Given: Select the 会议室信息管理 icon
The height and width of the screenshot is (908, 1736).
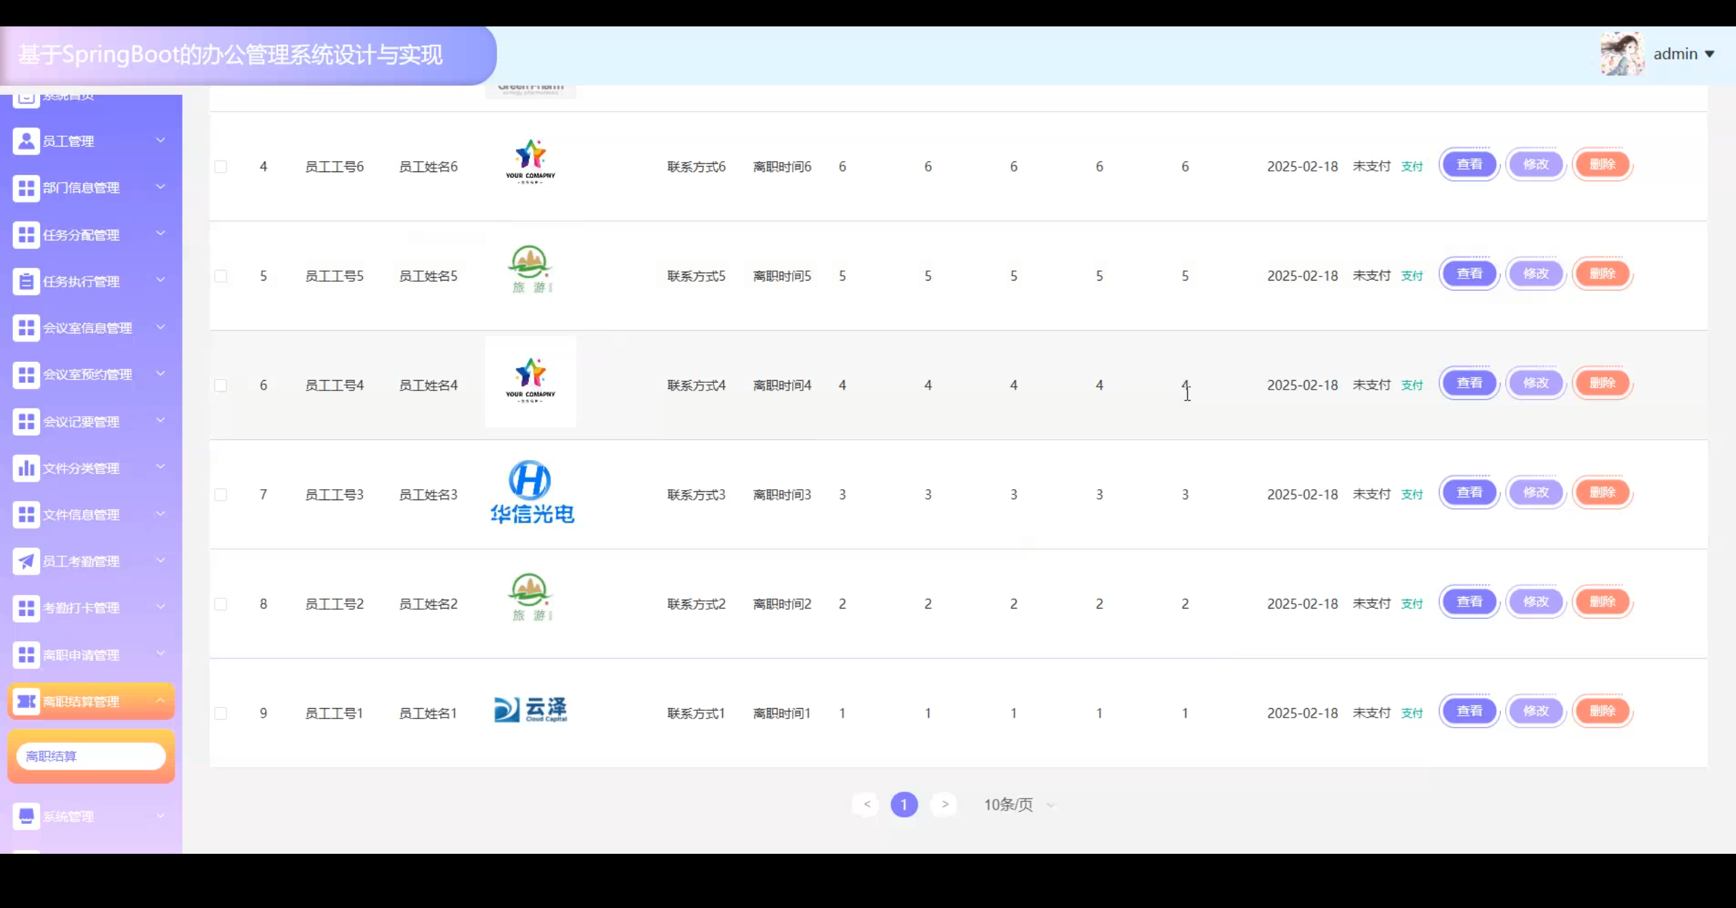Looking at the screenshot, I should click(26, 328).
